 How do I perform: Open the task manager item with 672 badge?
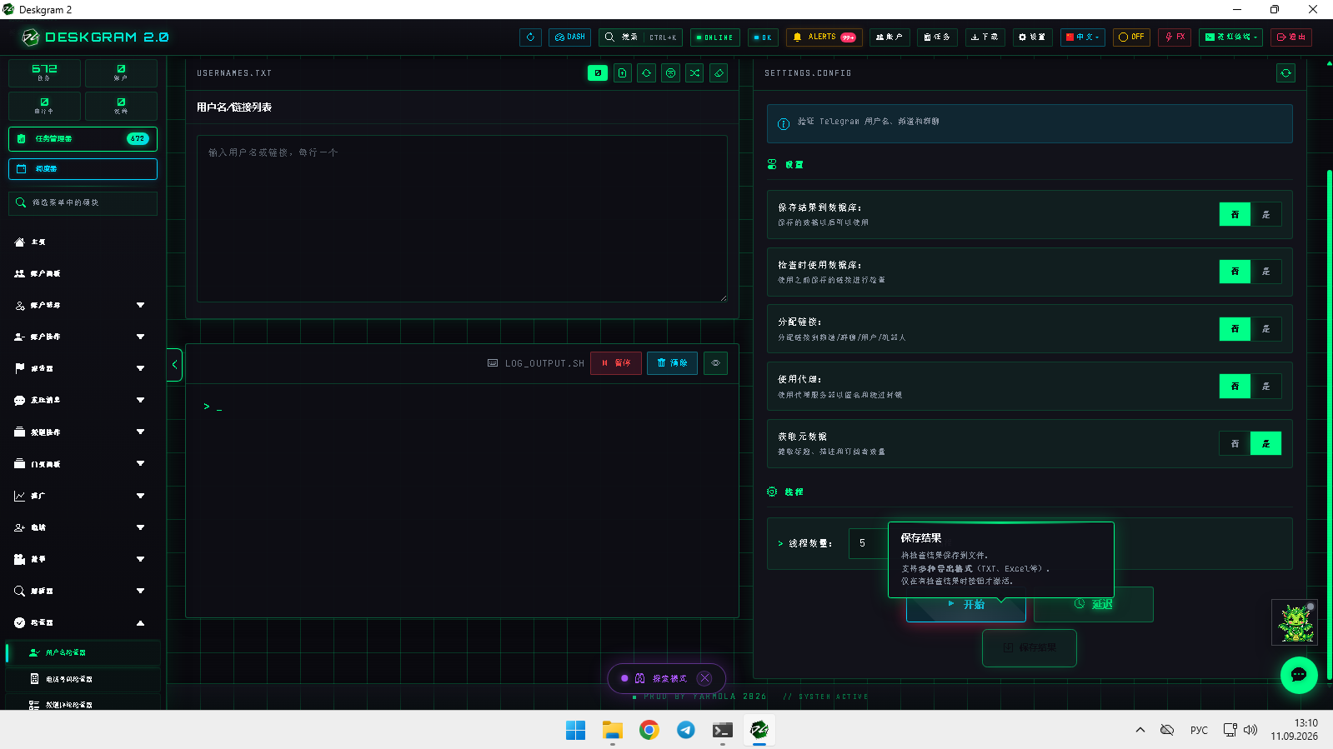click(x=83, y=139)
